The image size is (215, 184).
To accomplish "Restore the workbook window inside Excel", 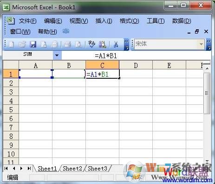I will 197,32.
